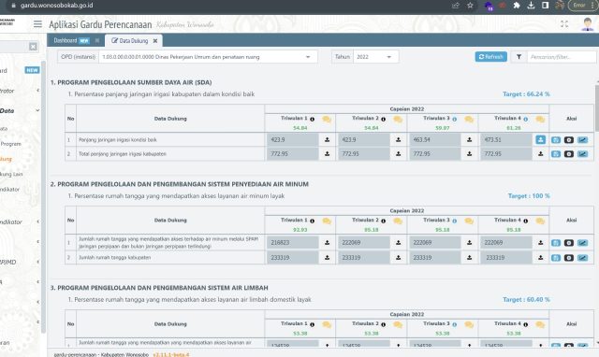This screenshot has height=357, width=599.
Task: Click Triwulan 2 value 222069 field
Action: 364,243
